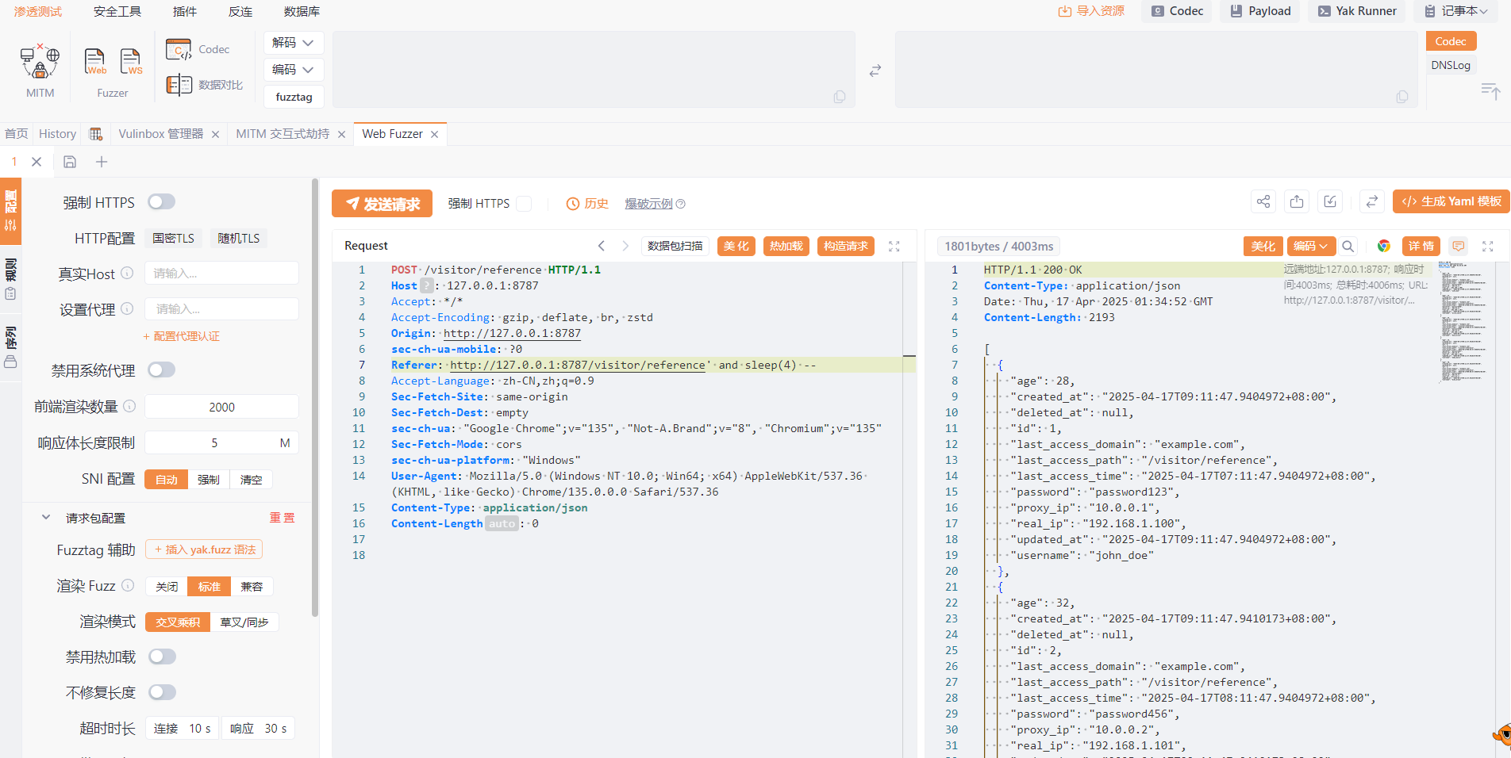Image resolution: width=1511 pixels, height=758 pixels.
Task: Click the 发送请求 button
Action: point(382,204)
